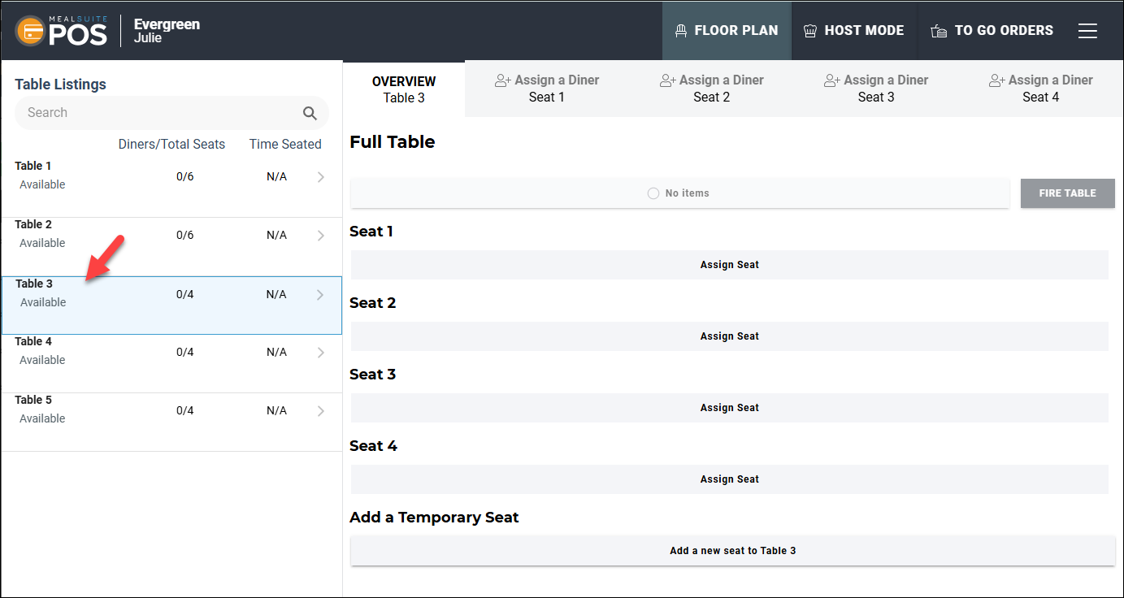
Task: Click the Table Listings heading
Action: tap(60, 84)
